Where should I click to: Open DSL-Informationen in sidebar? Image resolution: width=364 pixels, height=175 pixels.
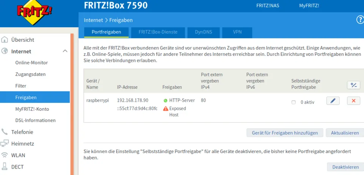(36, 120)
